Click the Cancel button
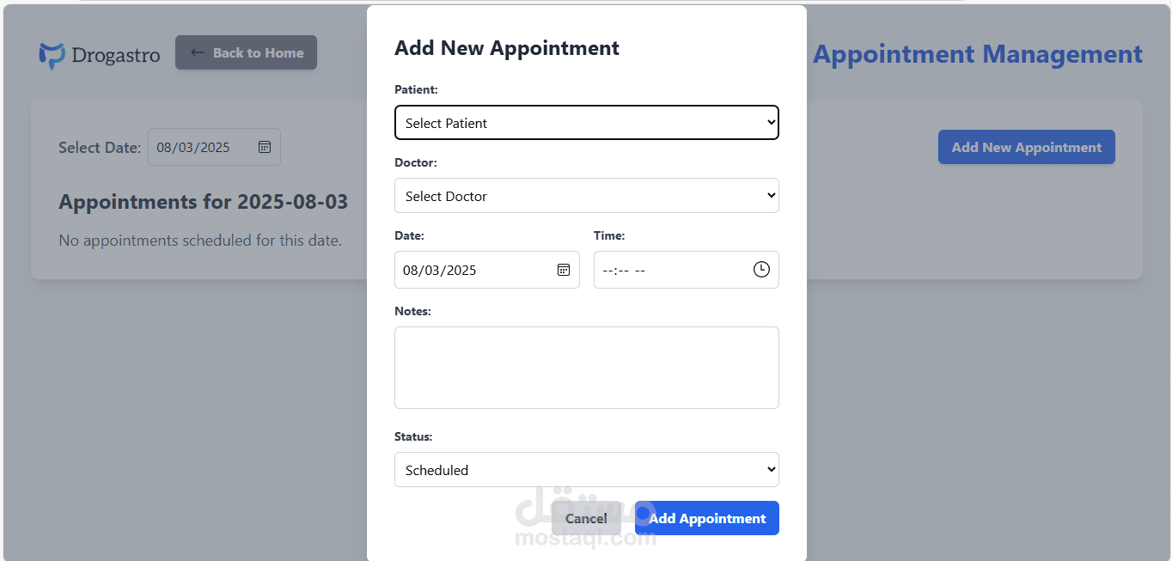 coord(586,518)
